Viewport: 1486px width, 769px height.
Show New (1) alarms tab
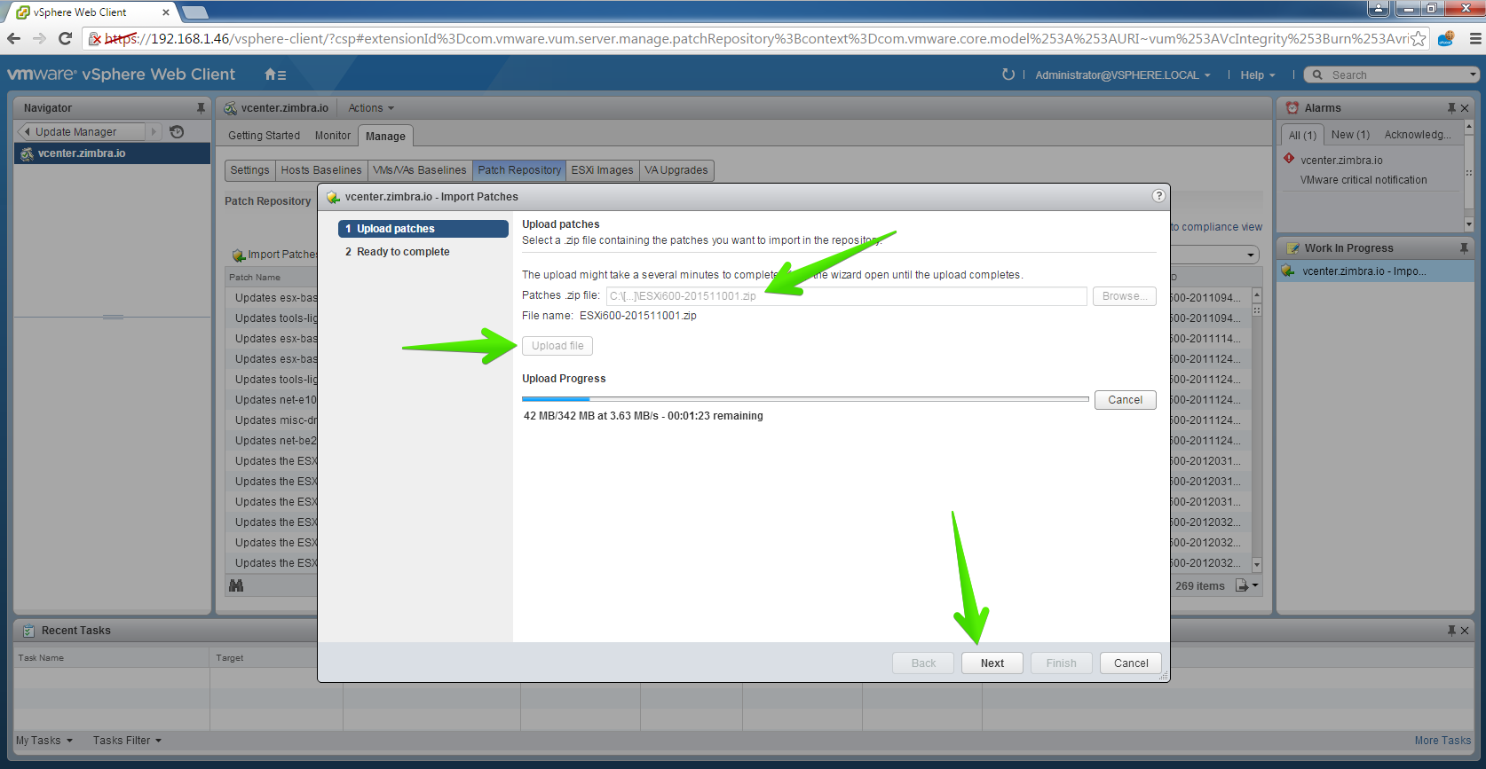point(1350,135)
